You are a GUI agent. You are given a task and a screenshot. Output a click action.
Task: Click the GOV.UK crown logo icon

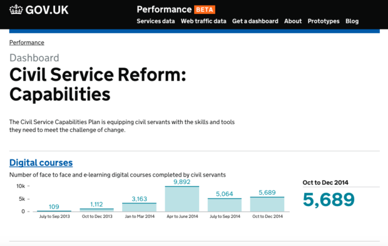16,9
